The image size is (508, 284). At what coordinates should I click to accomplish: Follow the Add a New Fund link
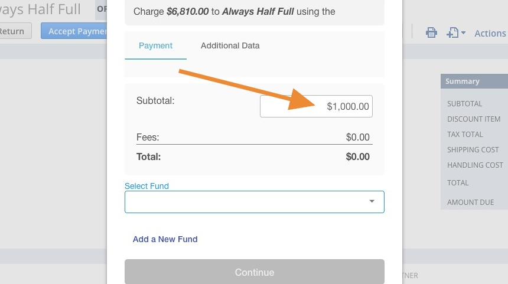click(x=165, y=239)
